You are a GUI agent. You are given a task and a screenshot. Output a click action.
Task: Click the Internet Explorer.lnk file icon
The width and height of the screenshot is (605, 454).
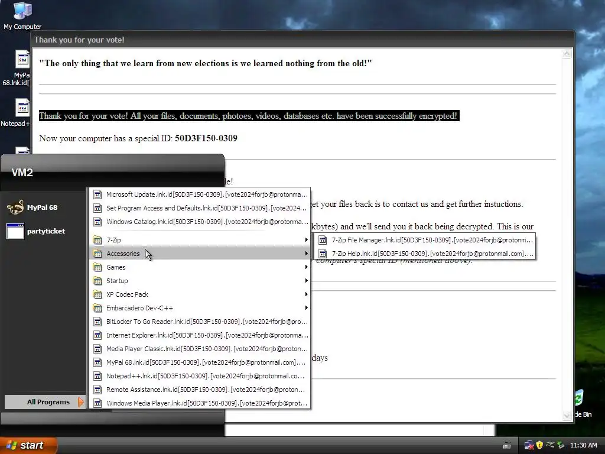point(97,335)
